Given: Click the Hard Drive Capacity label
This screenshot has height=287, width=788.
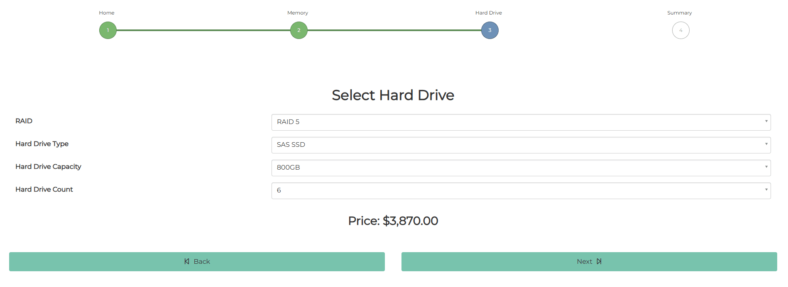Looking at the screenshot, I should pyautogui.click(x=48, y=167).
